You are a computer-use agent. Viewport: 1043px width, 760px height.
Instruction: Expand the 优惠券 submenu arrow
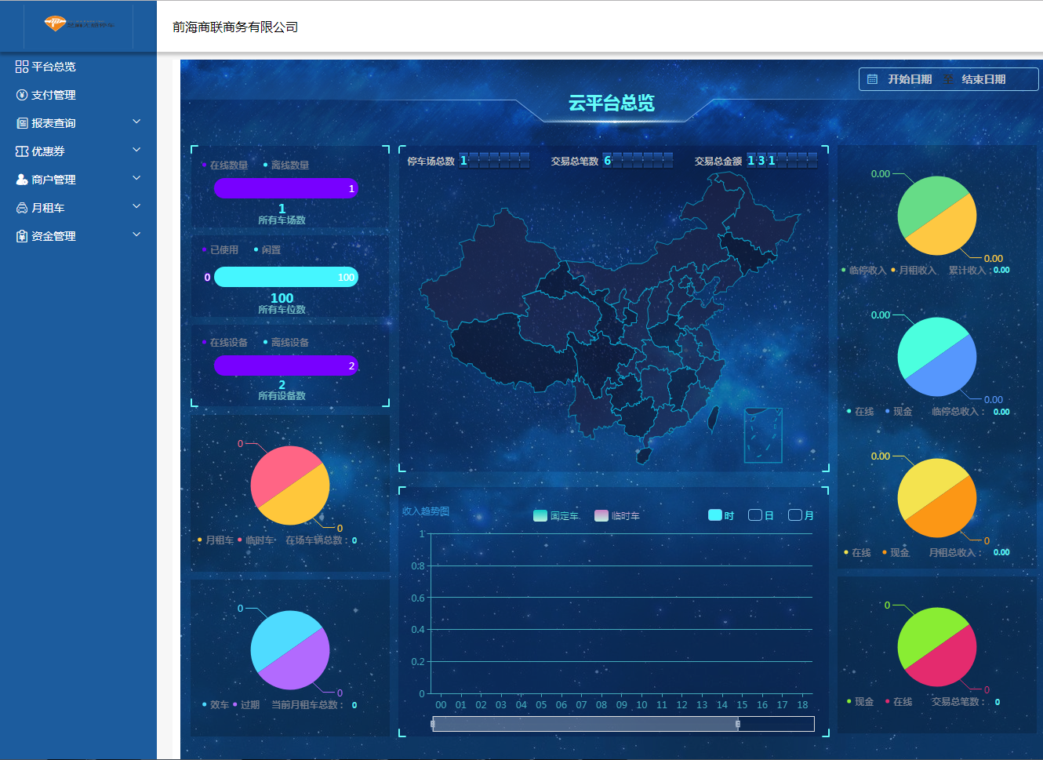pos(136,150)
